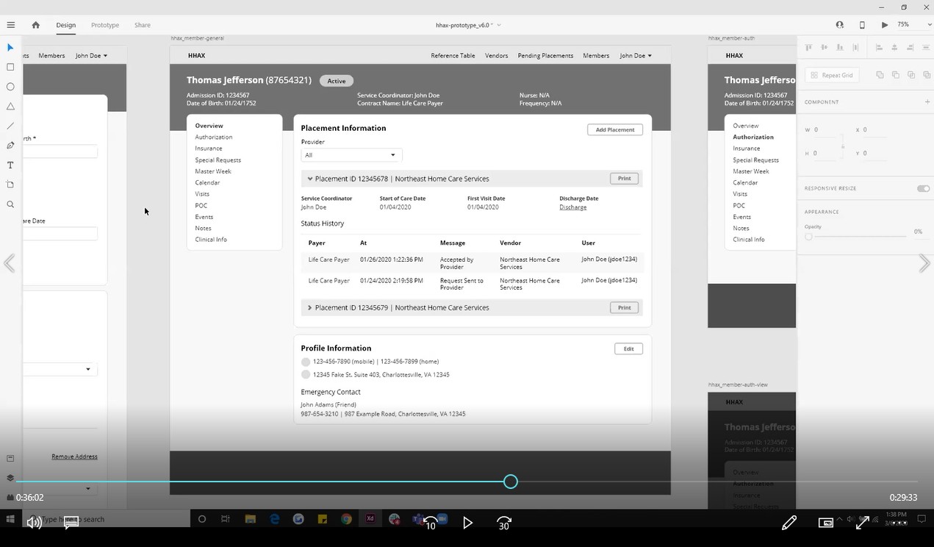Click Print for Placement ID 12345678

pyautogui.click(x=624, y=179)
